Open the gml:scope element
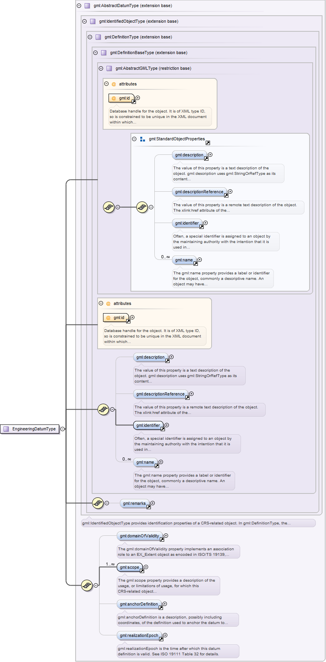The height and width of the screenshot is (662, 326). coord(129,567)
